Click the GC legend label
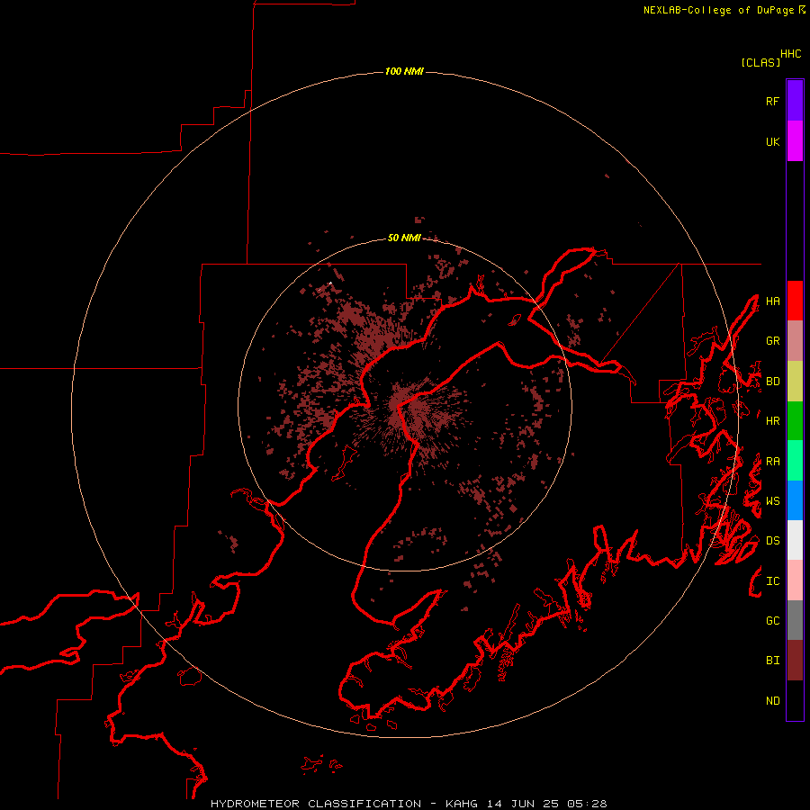The width and height of the screenshot is (810, 810). 772,621
